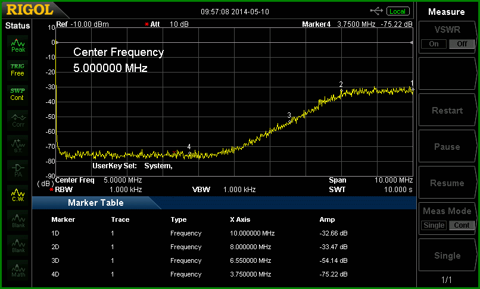Click the Pause softkey
The width and height of the screenshot is (480, 289).
[447, 147]
